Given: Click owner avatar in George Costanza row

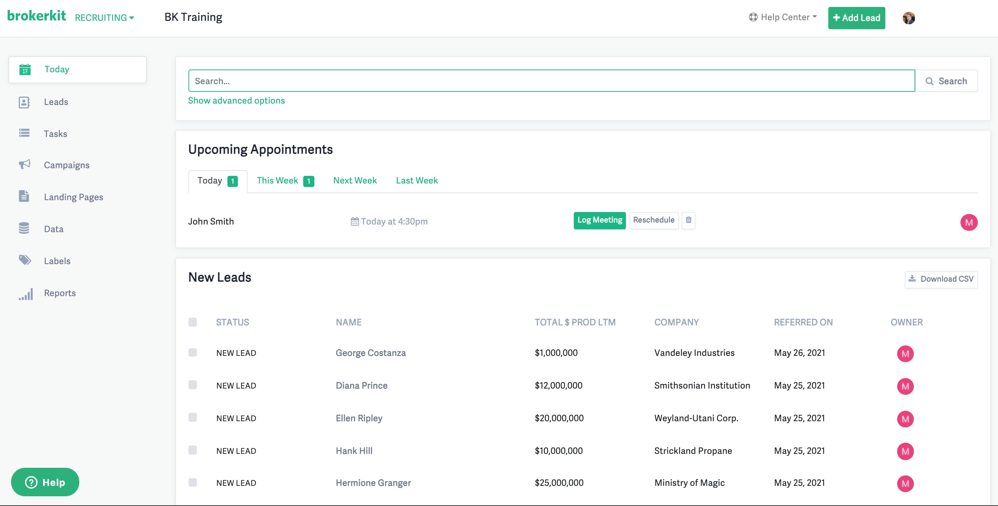Looking at the screenshot, I should coord(905,353).
